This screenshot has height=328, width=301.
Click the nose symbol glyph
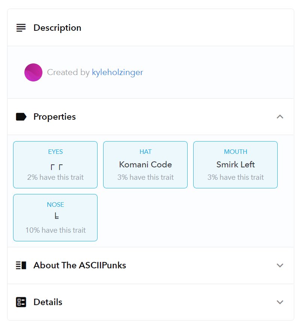tap(56, 216)
